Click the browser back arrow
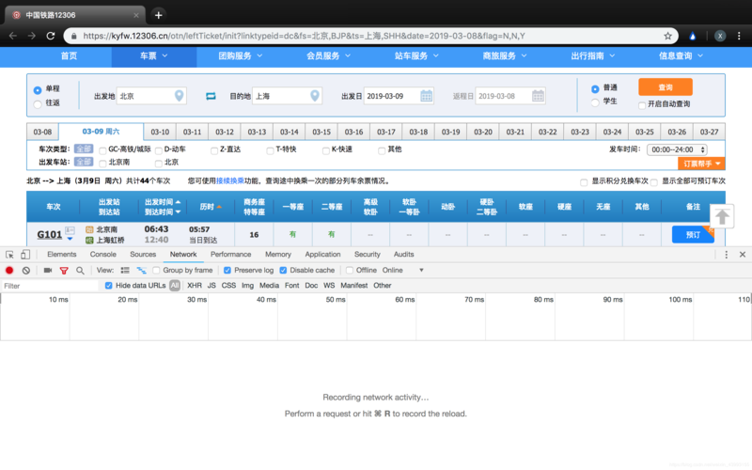Screen dimensions: 752x470 tap(13, 36)
